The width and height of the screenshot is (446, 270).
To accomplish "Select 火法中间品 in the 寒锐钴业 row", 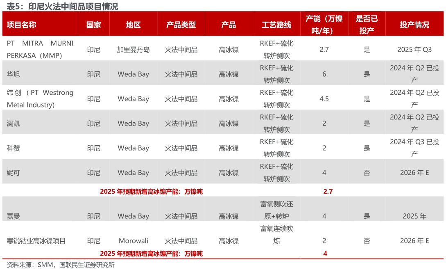I will pos(181,241).
